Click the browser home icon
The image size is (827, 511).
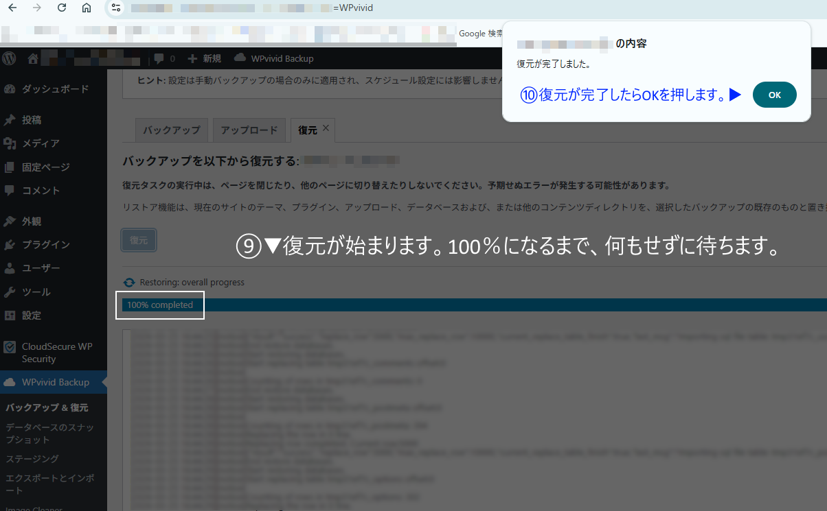86,8
